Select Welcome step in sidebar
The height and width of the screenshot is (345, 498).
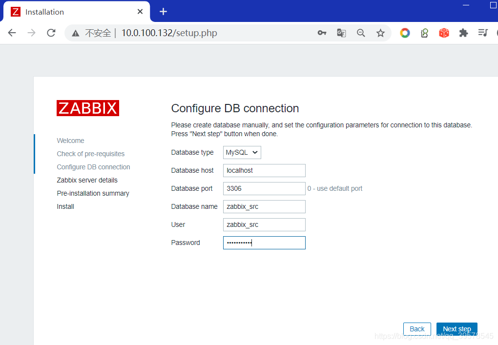[70, 141]
